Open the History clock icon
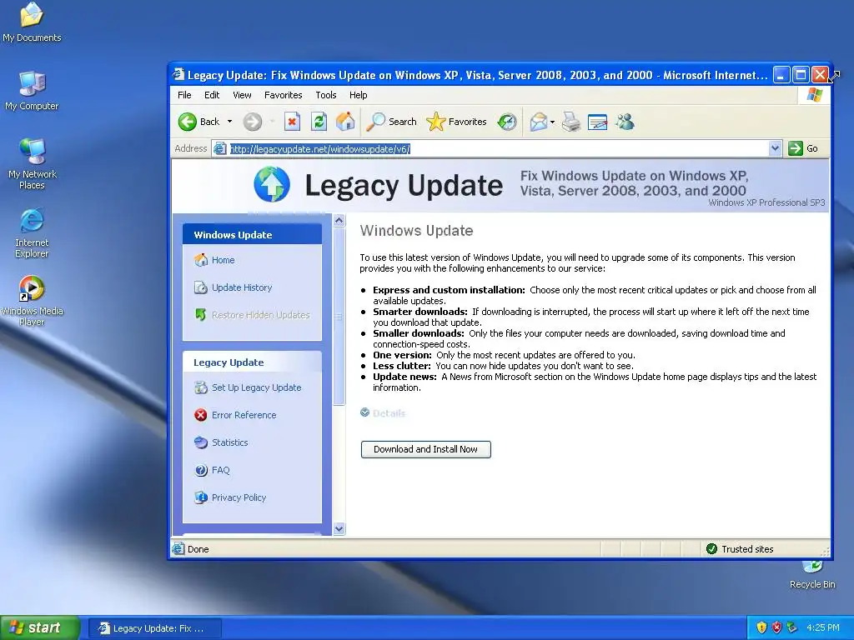Image resolution: width=854 pixels, height=640 pixels. pyautogui.click(x=507, y=122)
